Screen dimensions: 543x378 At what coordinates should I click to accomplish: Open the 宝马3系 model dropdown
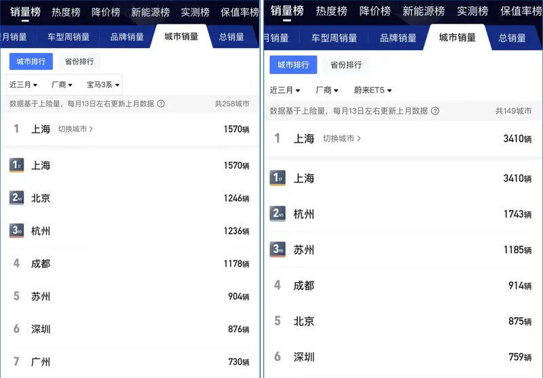point(103,85)
